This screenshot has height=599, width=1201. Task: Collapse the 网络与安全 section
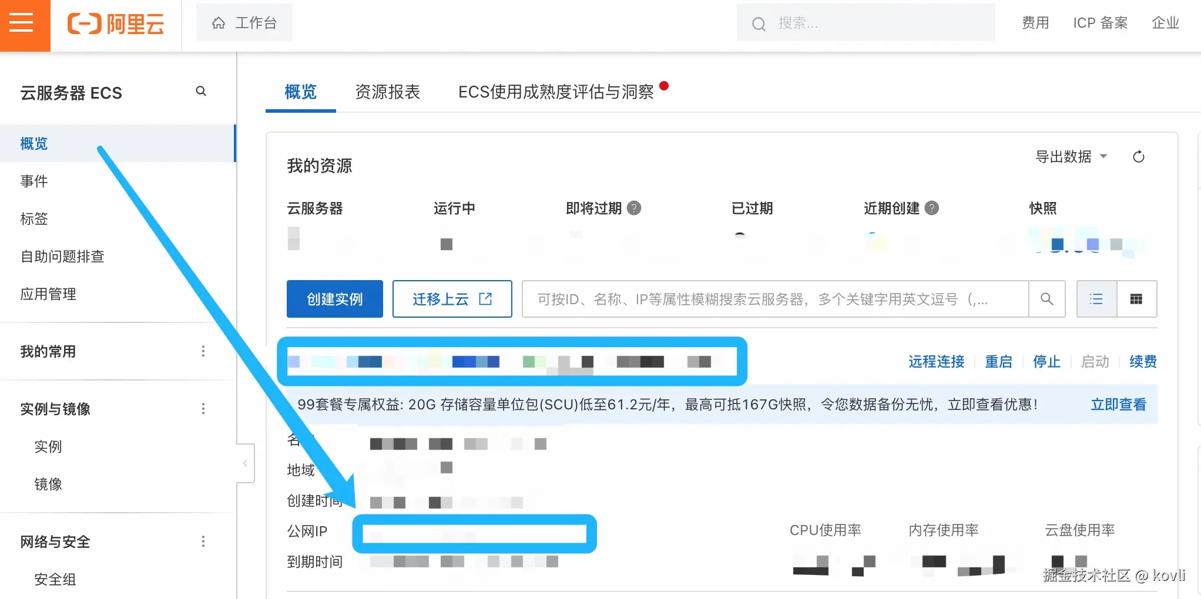[x=55, y=541]
